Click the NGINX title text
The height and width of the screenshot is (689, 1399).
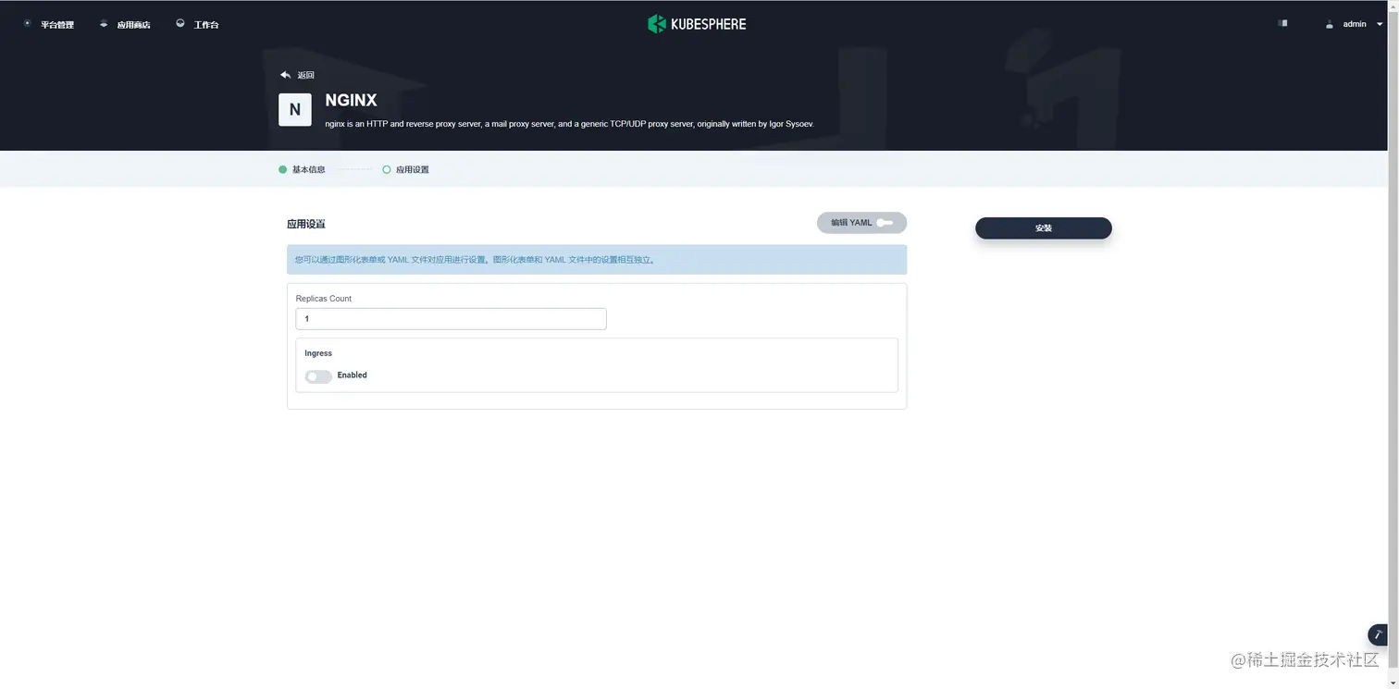(x=351, y=100)
